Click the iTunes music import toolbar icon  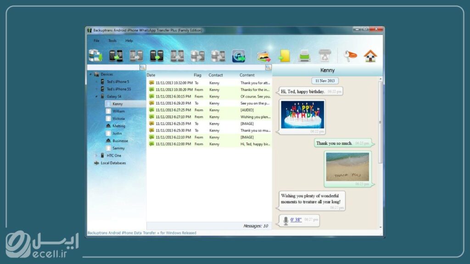tap(239, 56)
